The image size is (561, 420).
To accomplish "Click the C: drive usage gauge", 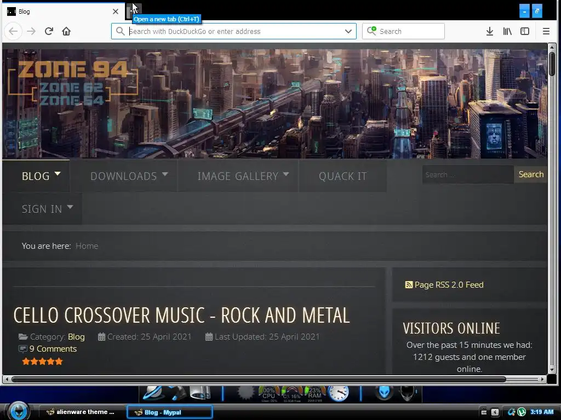I will 292,394.
